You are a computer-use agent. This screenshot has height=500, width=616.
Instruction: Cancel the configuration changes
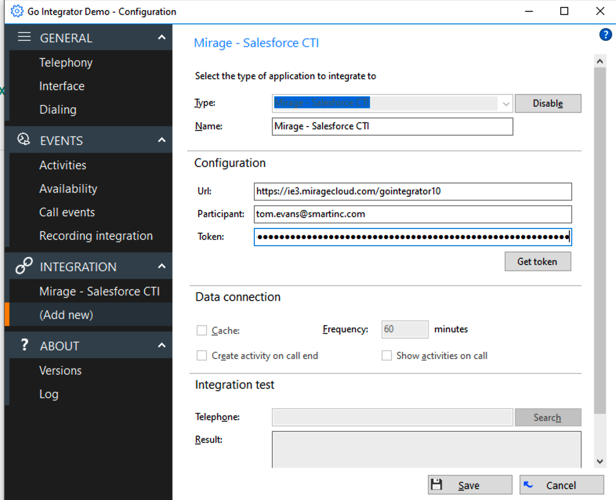click(562, 485)
